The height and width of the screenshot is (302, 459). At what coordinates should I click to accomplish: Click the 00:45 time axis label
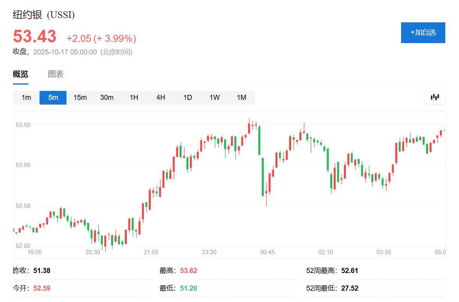pyautogui.click(x=267, y=252)
